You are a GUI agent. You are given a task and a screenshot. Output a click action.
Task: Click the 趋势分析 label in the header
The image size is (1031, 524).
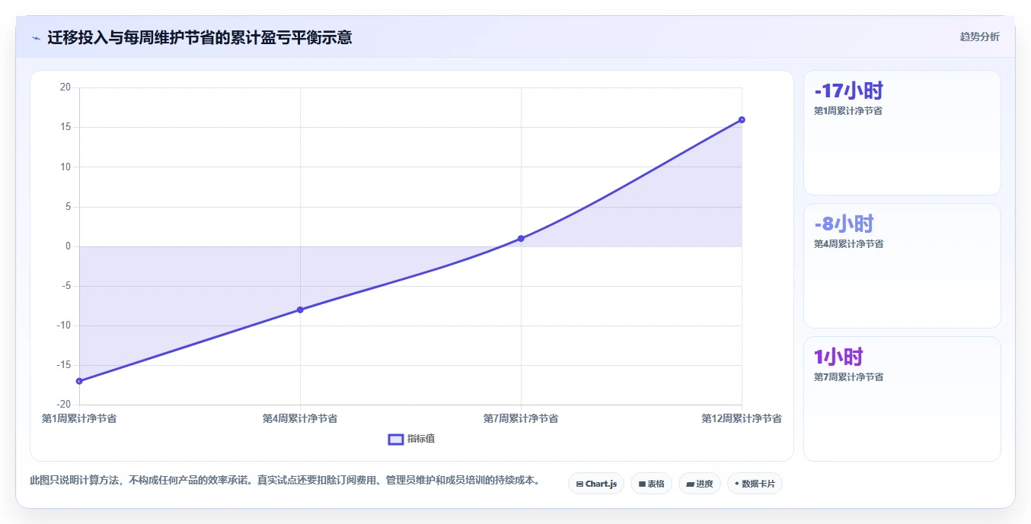(x=979, y=37)
